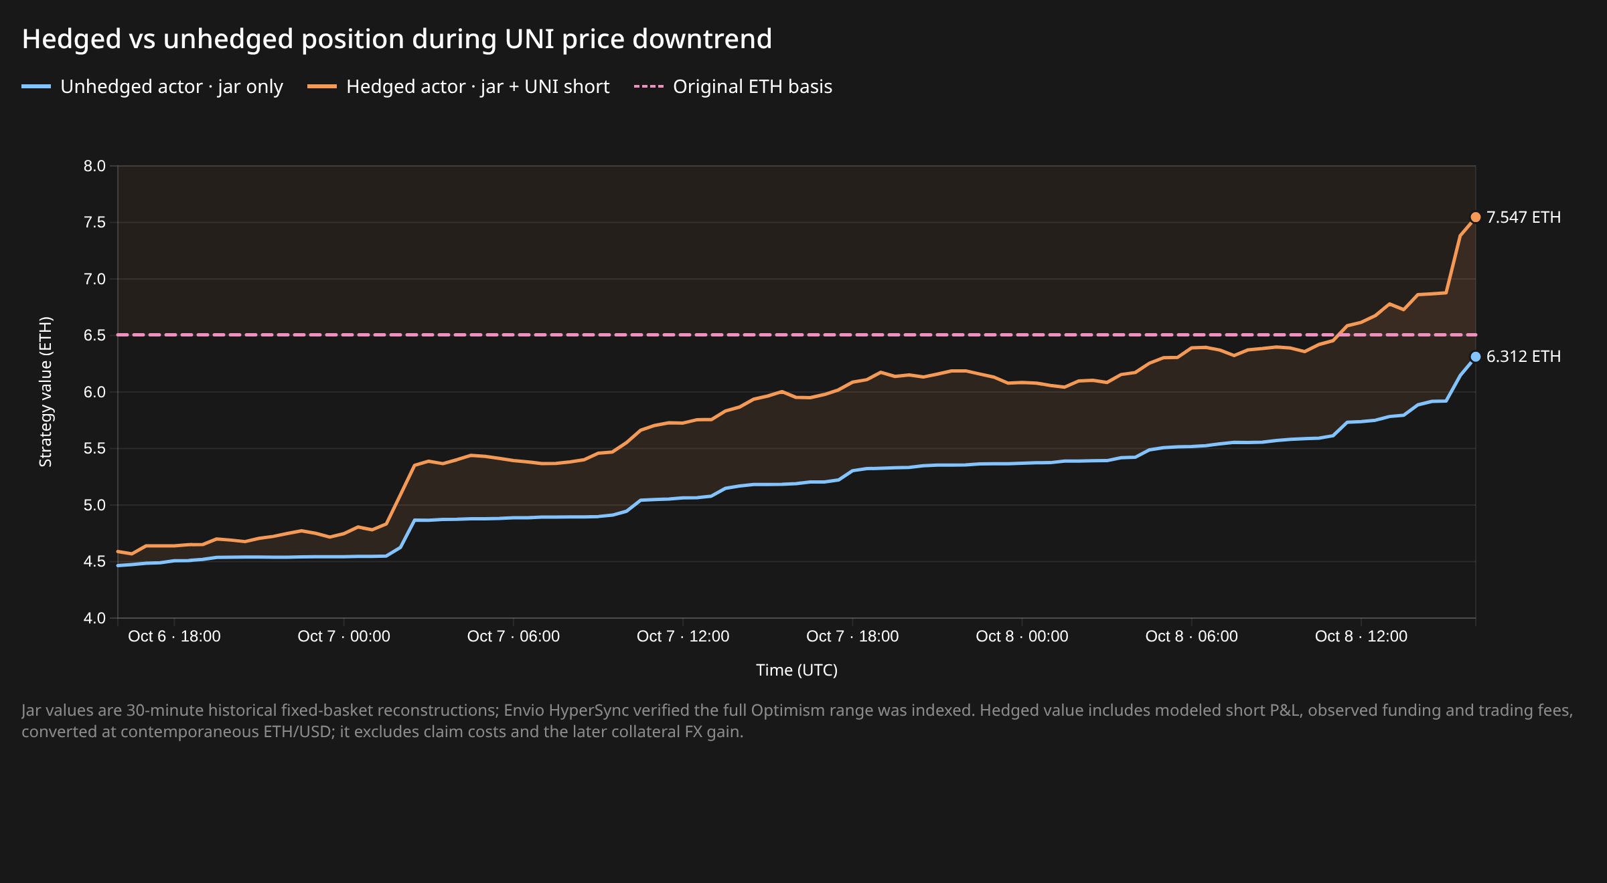
Task: Toggle the Original ETH basis legend entry
Action: click(733, 87)
